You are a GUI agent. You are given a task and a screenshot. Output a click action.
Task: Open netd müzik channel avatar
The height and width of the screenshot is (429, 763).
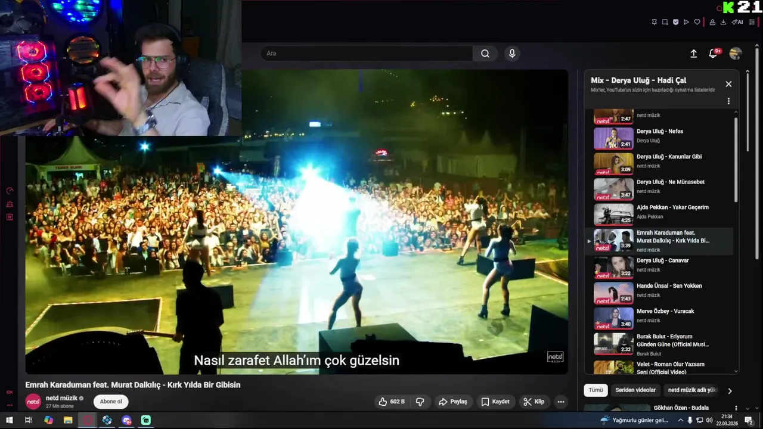(x=33, y=402)
